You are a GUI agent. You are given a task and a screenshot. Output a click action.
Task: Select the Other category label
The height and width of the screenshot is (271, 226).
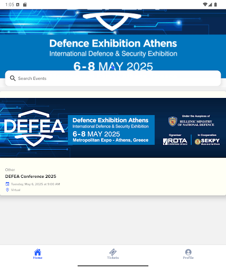tap(10, 170)
